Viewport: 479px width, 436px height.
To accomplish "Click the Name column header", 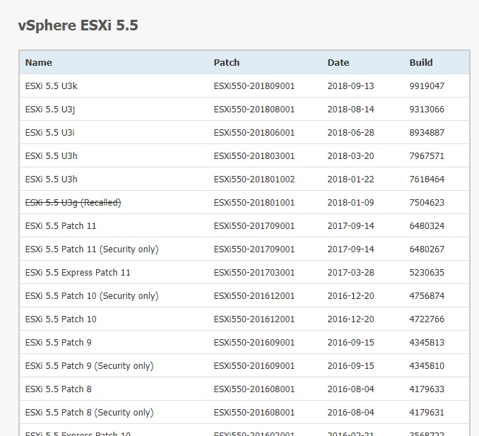I will coord(38,63).
